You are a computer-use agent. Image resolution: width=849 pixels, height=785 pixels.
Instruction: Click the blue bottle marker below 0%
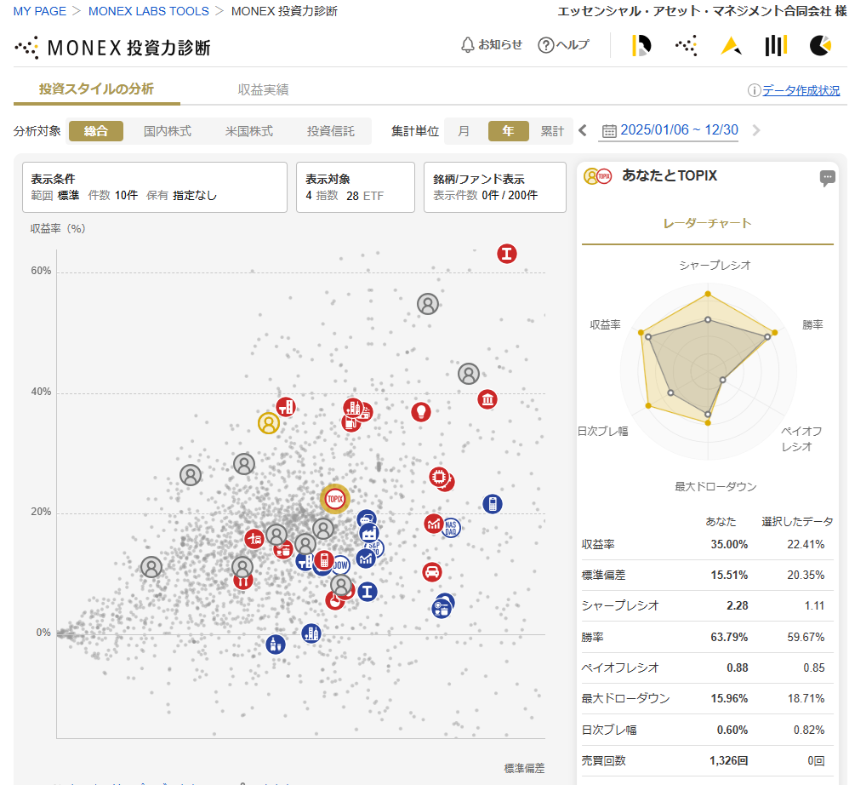point(276,645)
